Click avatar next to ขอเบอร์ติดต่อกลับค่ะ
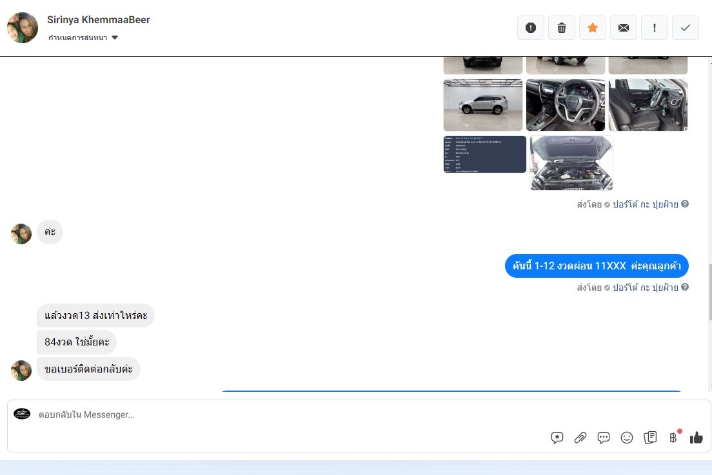The width and height of the screenshot is (712, 475). pos(21,370)
